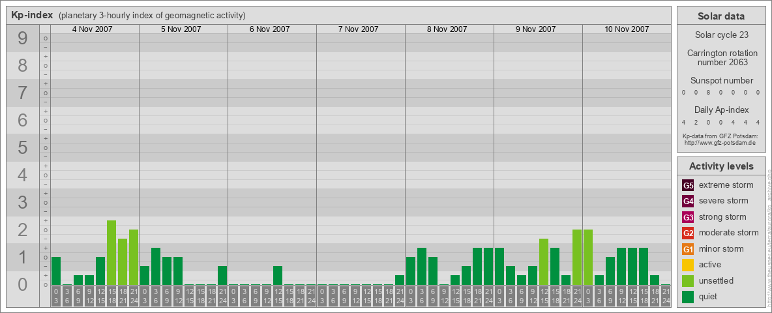Click the tallest bar on 4 Nov 2007

(111, 253)
